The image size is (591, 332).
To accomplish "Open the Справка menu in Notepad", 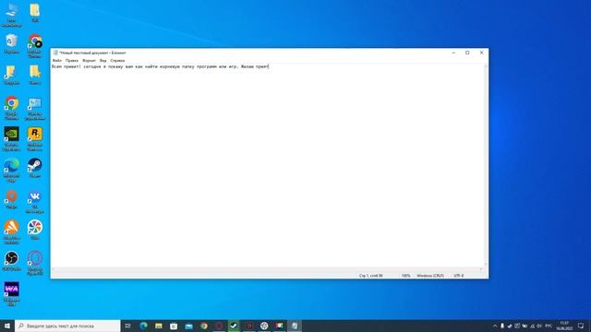I will 117,60.
